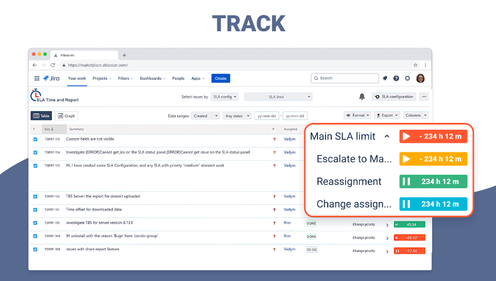This screenshot has height=281, width=496.
Task: Click priority arrow for TSPRT-115
Action: coord(275,139)
